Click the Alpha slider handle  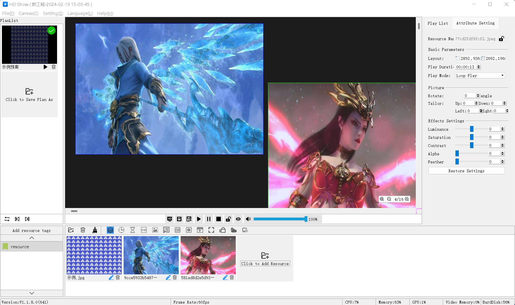click(x=457, y=153)
